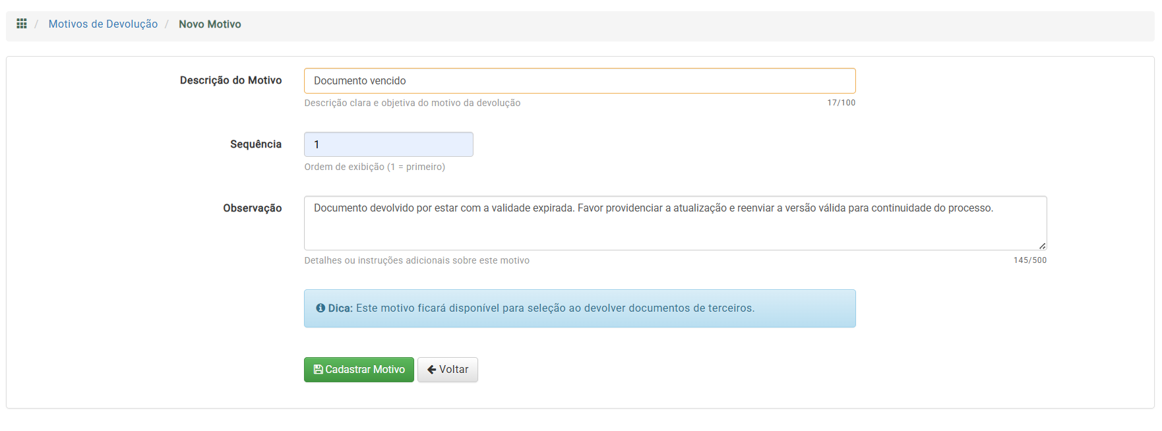Image resolution: width=1162 pixels, height=431 pixels.
Task: Click the Descrição do Motivo label
Action: 231,80
